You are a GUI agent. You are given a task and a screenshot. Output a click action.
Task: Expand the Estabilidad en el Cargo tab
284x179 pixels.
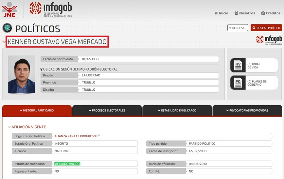pyautogui.click(x=177, y=111)
